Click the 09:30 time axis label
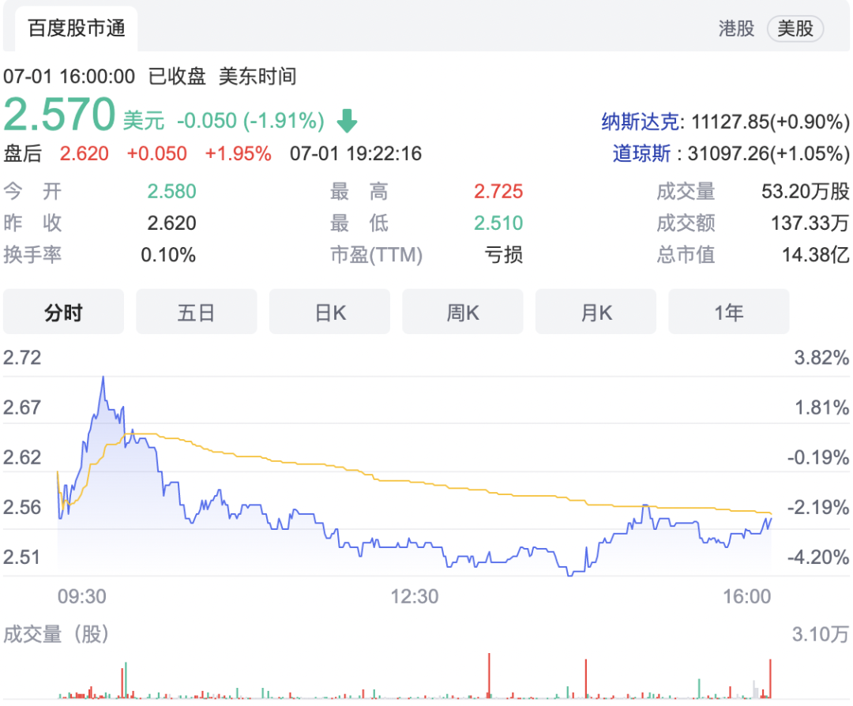The image size is (853, 706). click(82, 596)
